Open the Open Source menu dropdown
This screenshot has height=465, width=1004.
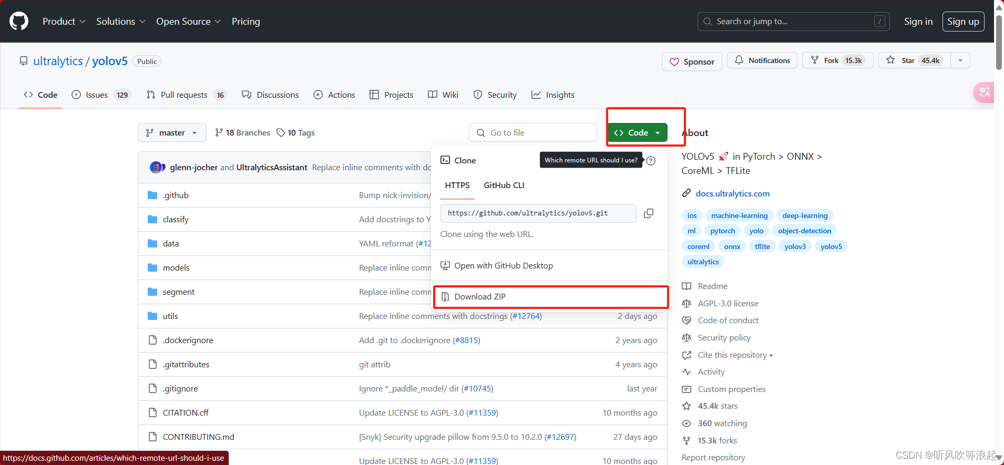[188, 22]
